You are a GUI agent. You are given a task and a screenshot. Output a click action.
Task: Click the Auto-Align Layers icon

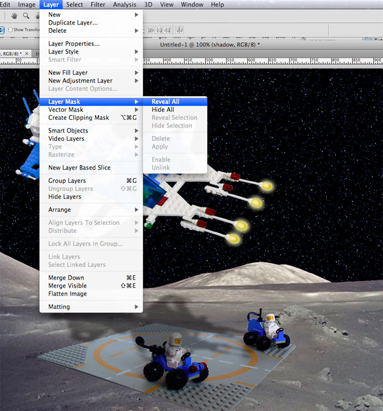coord(179,30)
